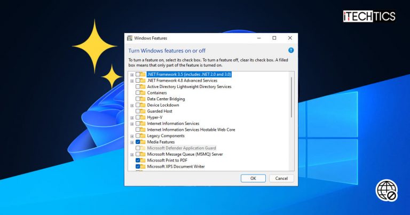Minimize the Windows Features window

259,38
